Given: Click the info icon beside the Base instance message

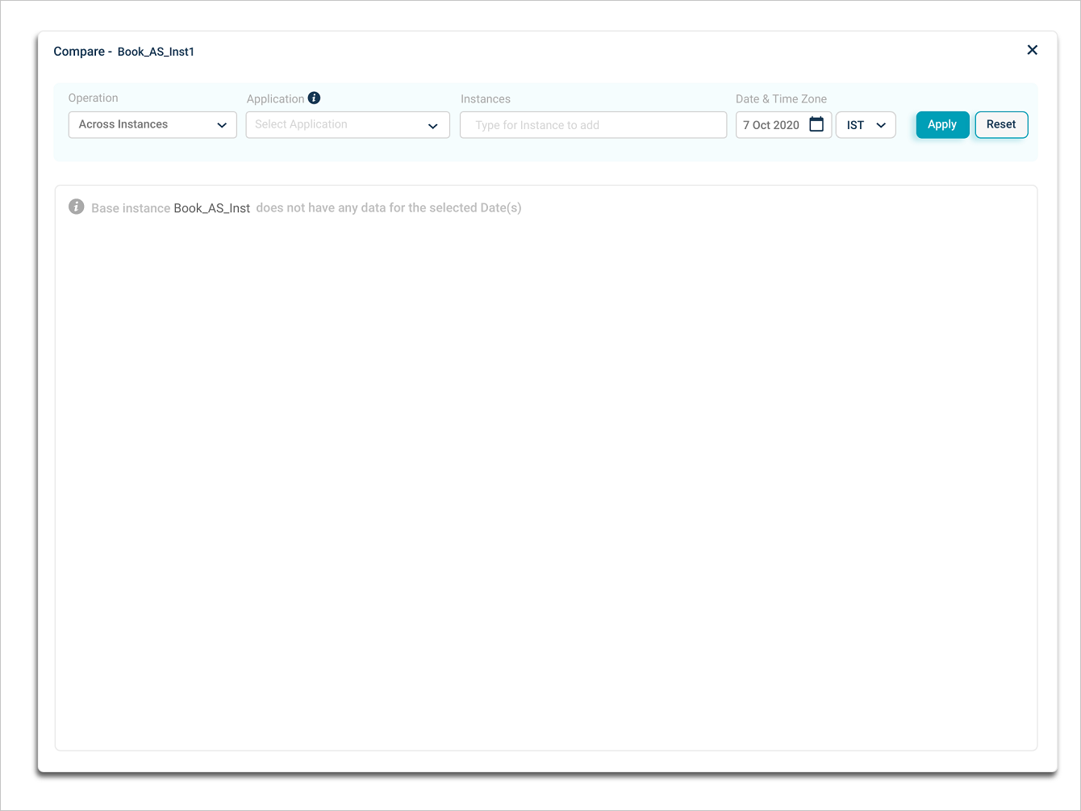Looking at the screenshot, I should (77, 207).
